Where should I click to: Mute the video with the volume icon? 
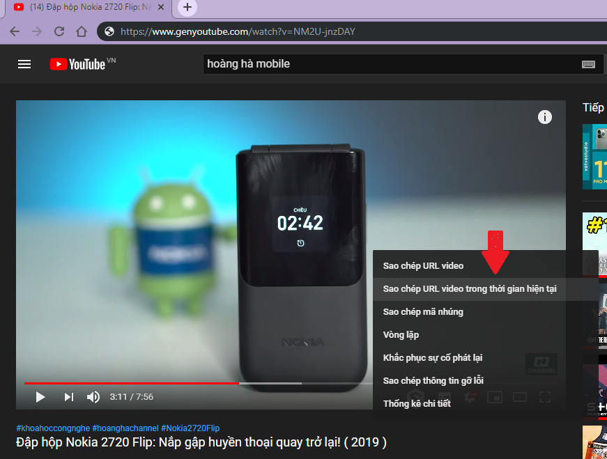pyautogui.click(x=93, y=396)
